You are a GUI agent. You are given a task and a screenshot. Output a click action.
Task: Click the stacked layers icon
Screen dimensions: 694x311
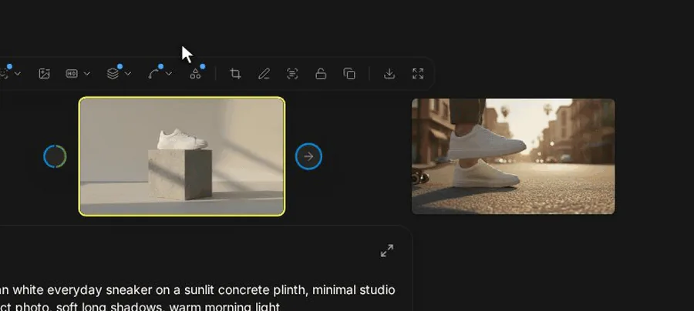113,74
